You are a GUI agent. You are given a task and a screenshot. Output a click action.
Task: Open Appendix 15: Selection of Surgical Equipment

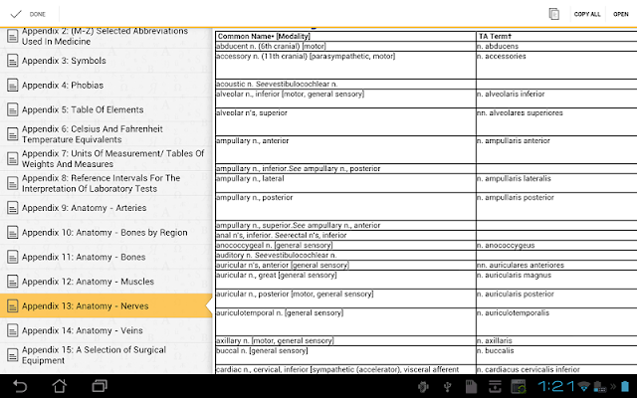tap(106, 355)
